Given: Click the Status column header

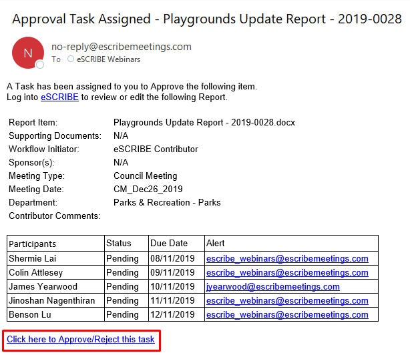Looking at the screenshot, I should tap(118, 243).
